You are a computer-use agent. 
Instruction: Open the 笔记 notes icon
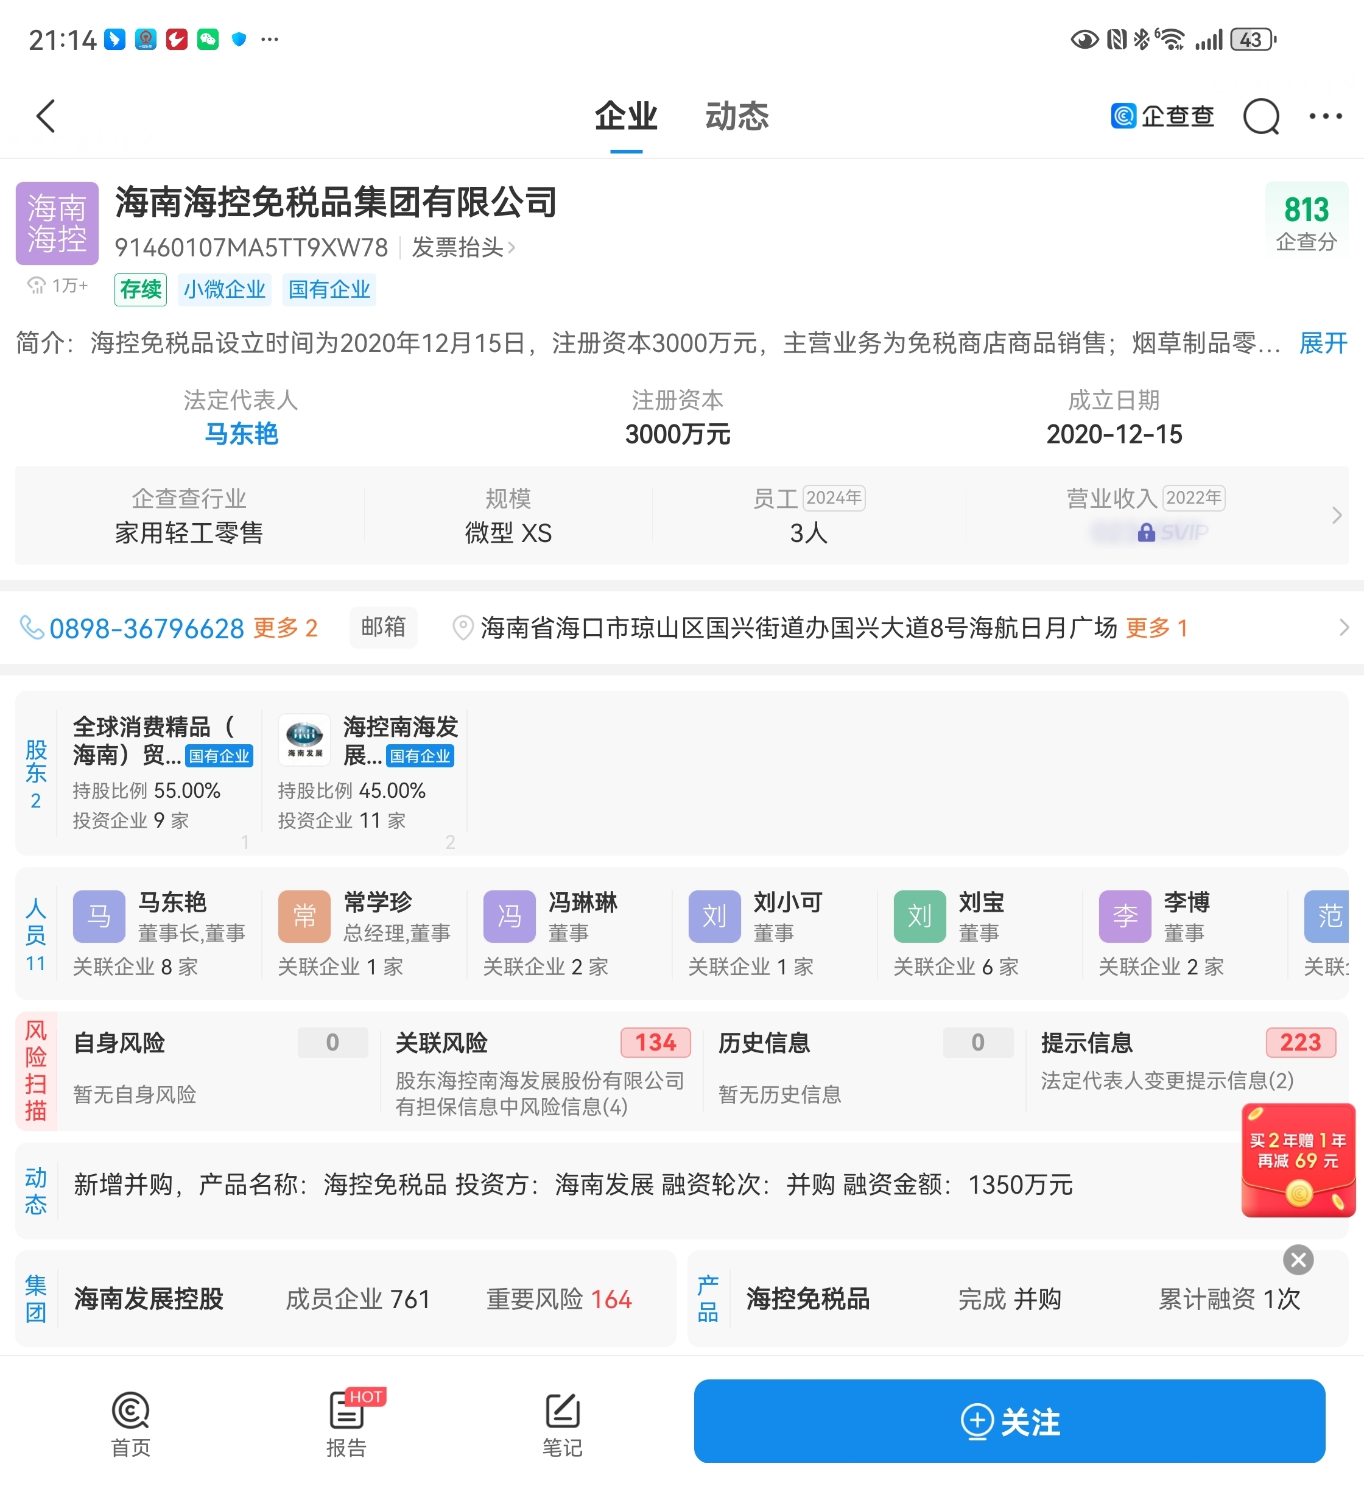(x=563, y=1424)
